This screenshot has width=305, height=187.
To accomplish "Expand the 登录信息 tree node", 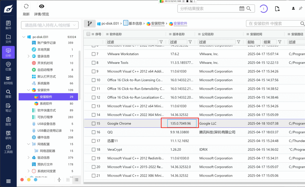I will click(x=29, y=56).
